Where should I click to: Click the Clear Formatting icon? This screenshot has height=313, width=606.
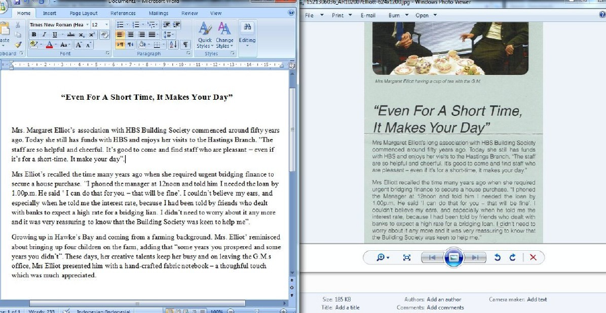104,34
